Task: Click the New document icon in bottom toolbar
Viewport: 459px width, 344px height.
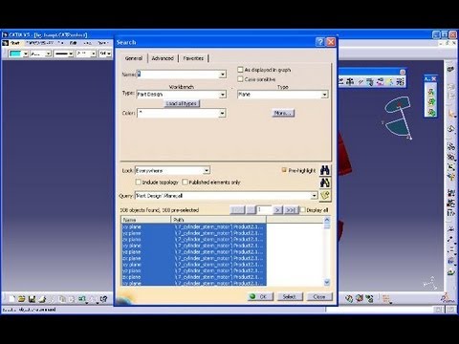Action: tap(11, 299)
